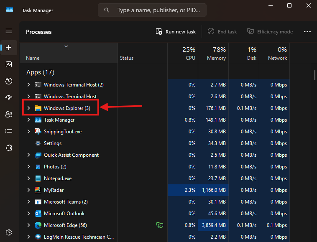Click the search magnifier icon
Viewport: 317px width, 242px height.
[x=107, y=10]
